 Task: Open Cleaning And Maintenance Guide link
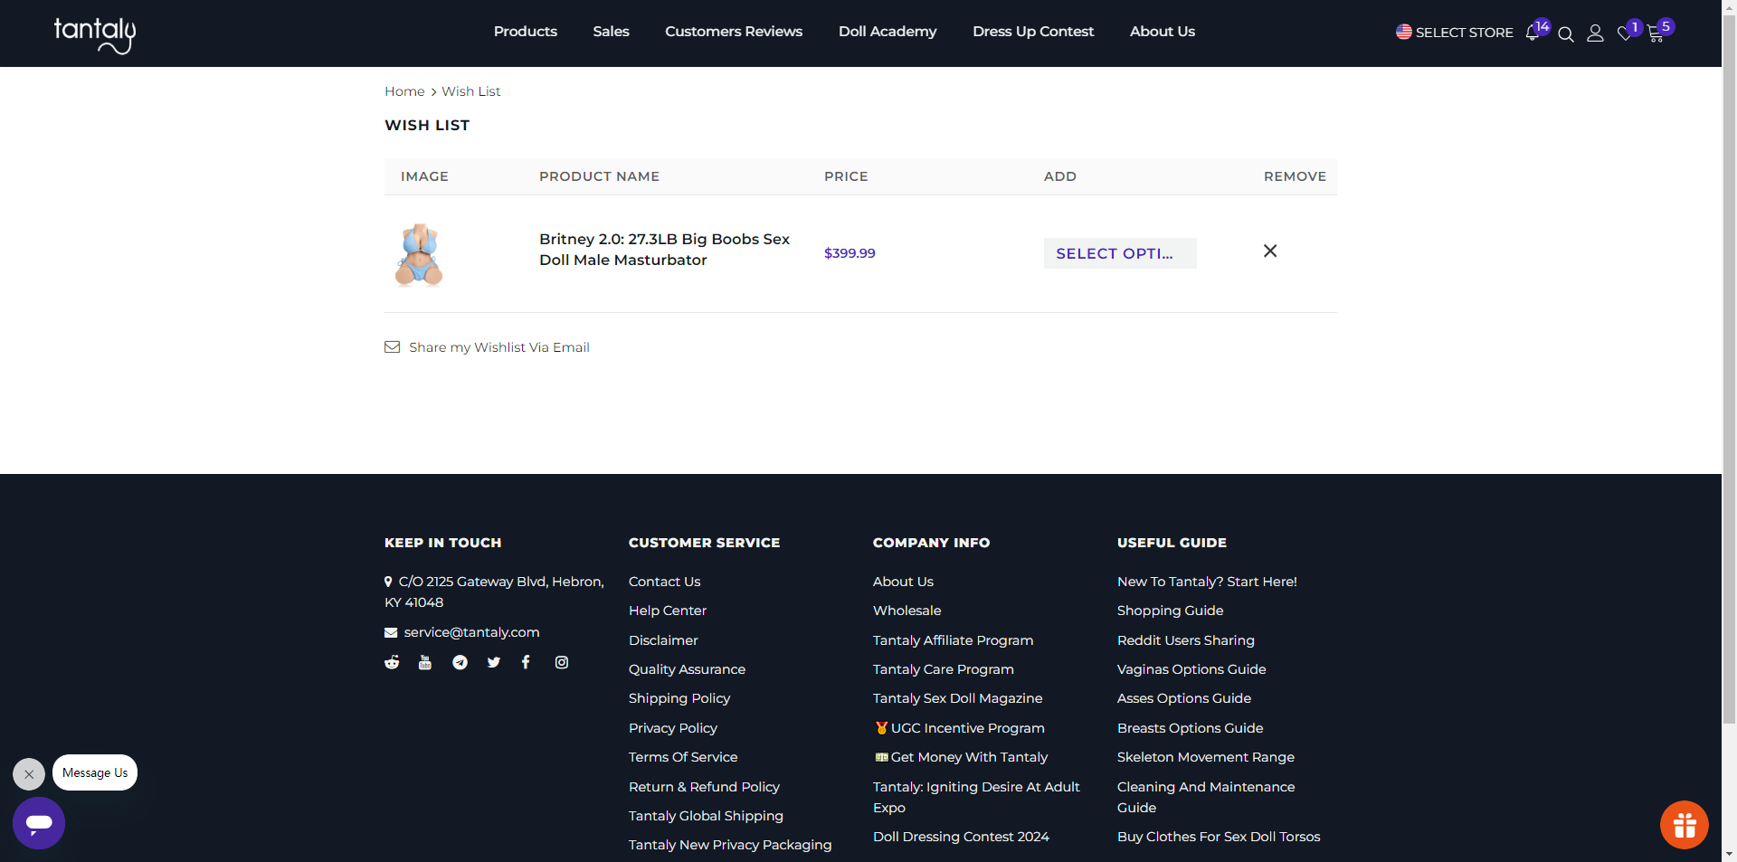tap(1206, 797)
